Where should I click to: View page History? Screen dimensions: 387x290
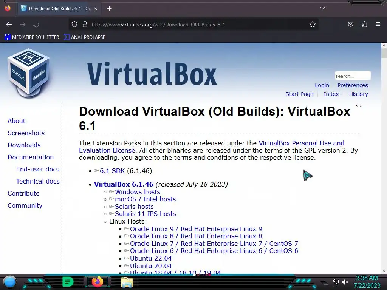(358, 94)
